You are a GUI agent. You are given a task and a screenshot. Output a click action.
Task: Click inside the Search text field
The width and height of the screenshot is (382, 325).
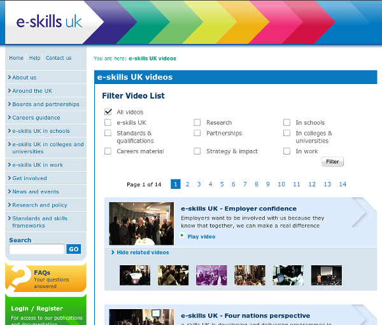tap(37, 249)
